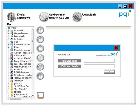Focus the Potwierdź hasło confirmation field
This screenshot has width=137, height=106.
pos(99,66)
